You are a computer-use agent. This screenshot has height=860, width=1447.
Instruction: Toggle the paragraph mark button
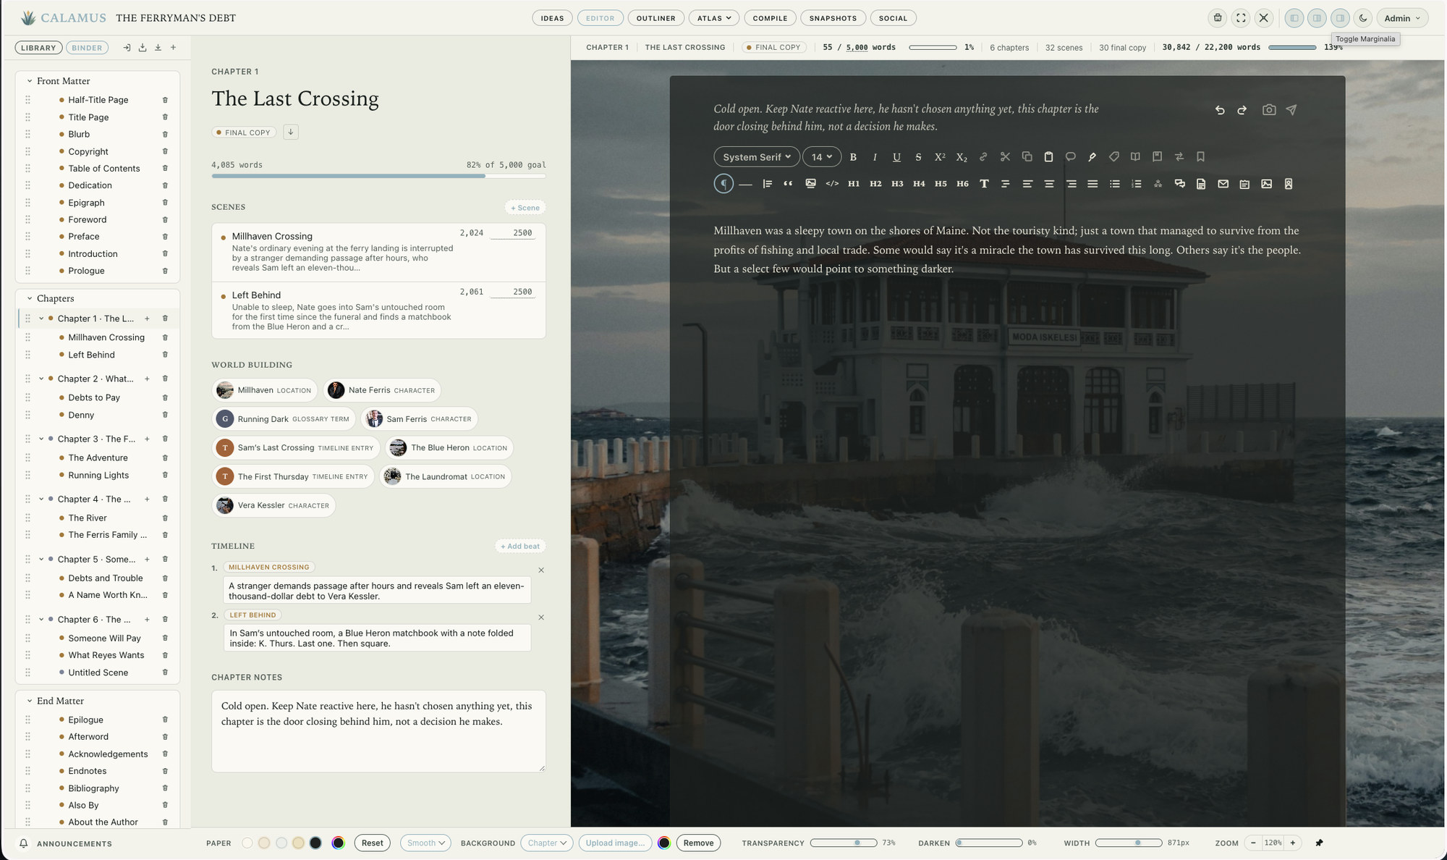(x=723, y=184)
